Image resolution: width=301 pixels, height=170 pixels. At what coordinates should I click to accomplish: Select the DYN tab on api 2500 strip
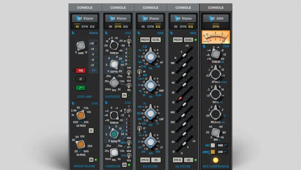pos(216,26)
